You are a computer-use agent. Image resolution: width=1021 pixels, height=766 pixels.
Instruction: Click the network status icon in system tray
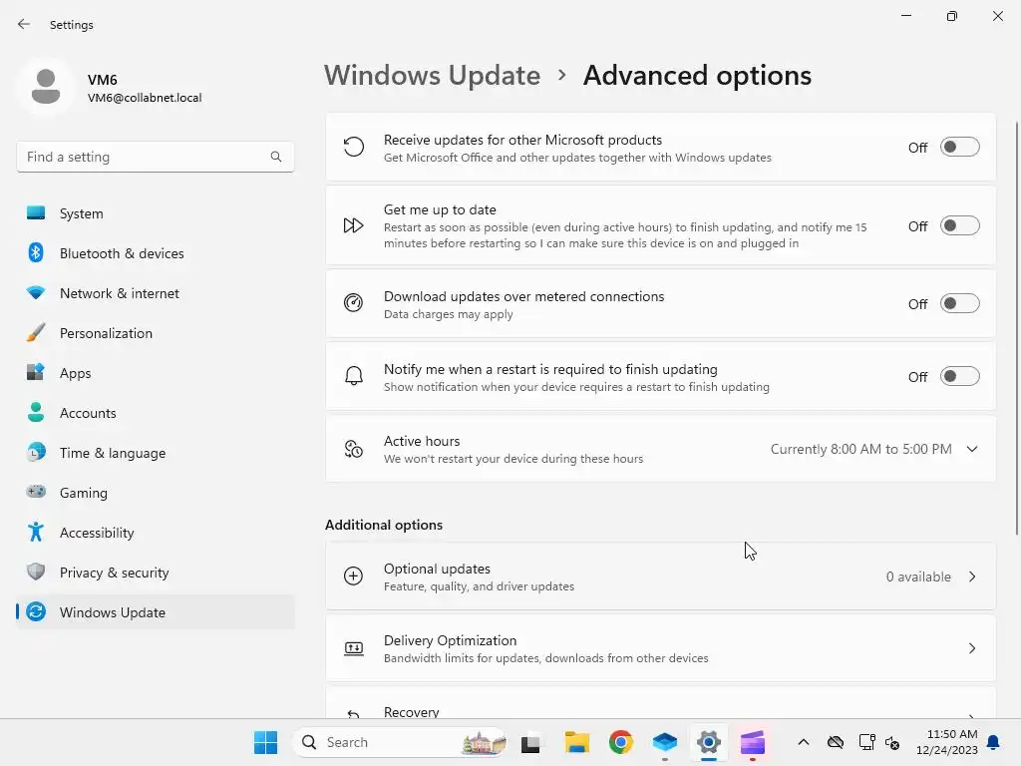866,742
